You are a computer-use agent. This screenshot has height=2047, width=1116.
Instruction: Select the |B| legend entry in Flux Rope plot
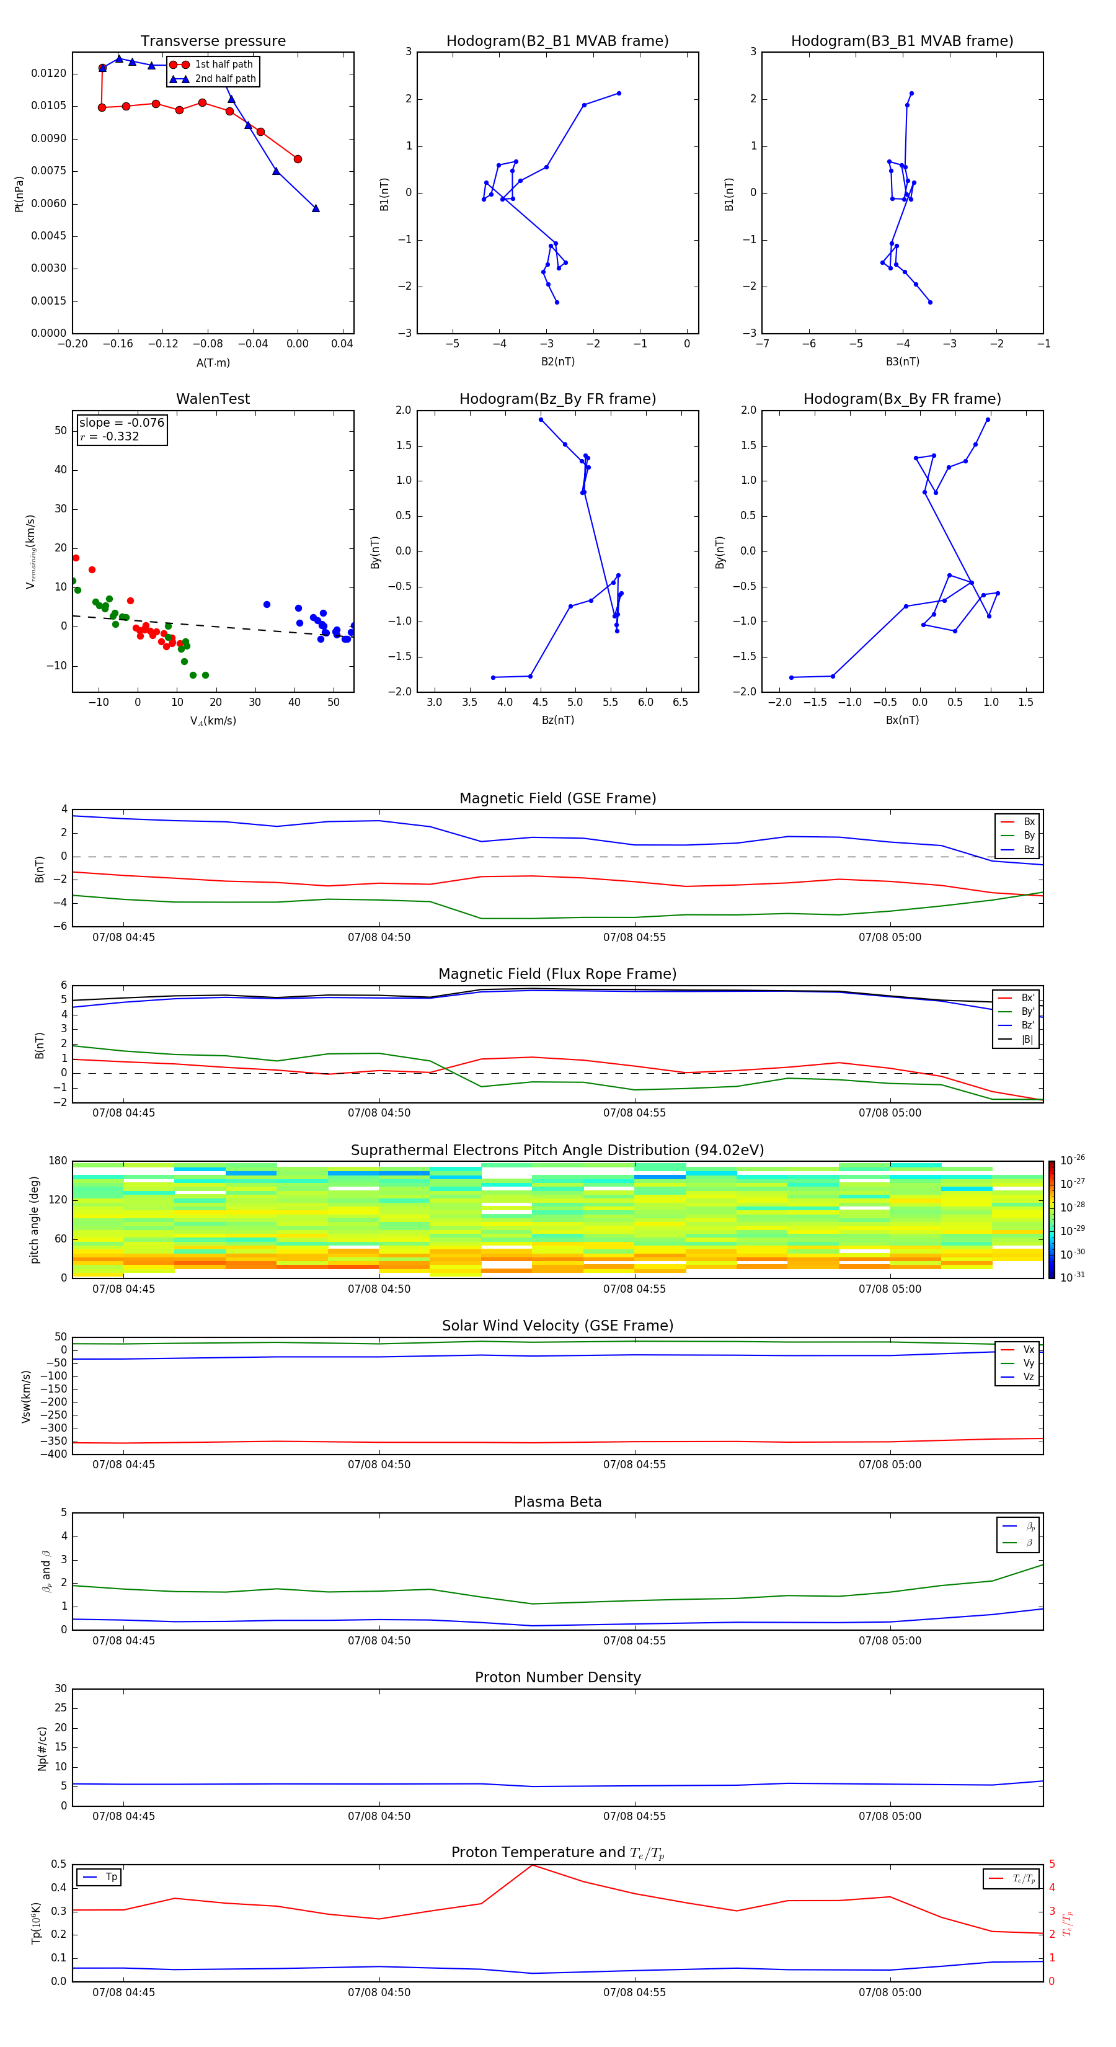[1016, 1040]
